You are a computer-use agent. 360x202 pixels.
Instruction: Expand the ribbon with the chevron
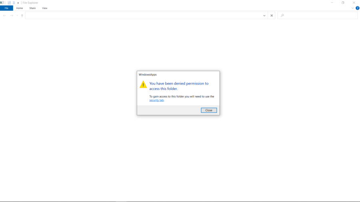353,8
